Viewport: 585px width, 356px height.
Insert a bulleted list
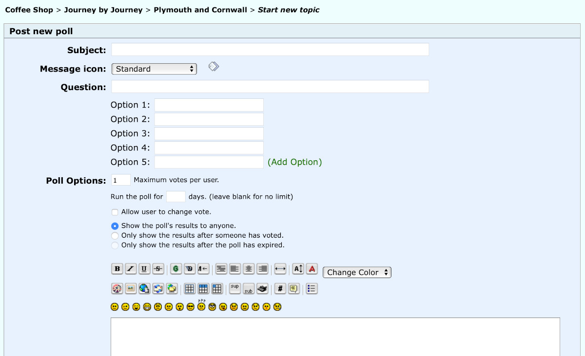312,289
